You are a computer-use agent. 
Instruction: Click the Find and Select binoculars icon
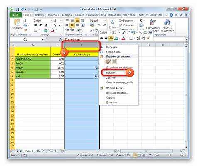(x=167, y=22)
